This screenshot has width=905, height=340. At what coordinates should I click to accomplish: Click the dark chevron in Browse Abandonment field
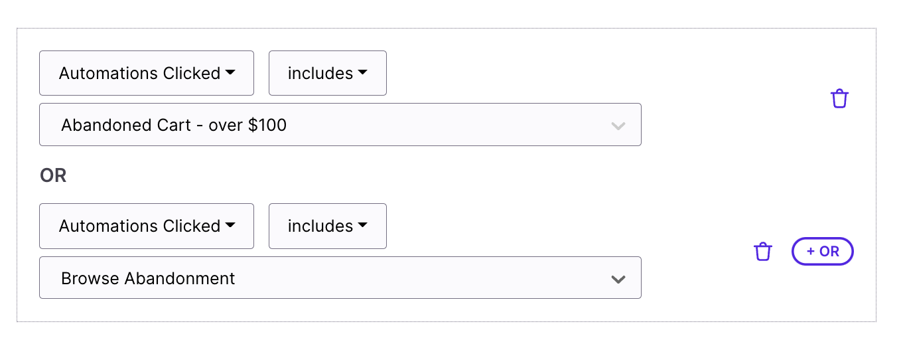pos(618,279)
